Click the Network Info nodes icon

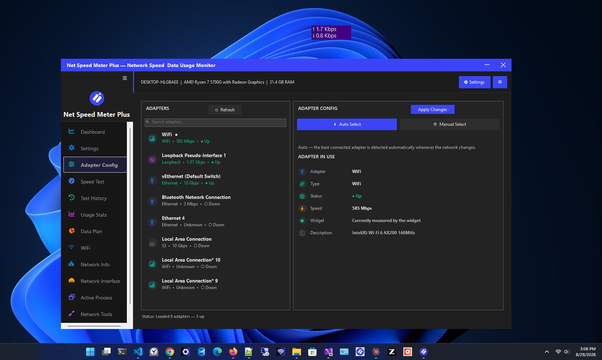pos(72,264)
